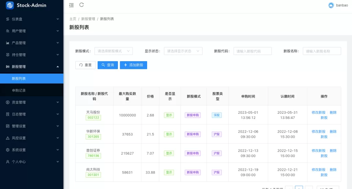Click the refresh page icon
Viewport: 352px width, 189px height.
(x=81, y=5)
